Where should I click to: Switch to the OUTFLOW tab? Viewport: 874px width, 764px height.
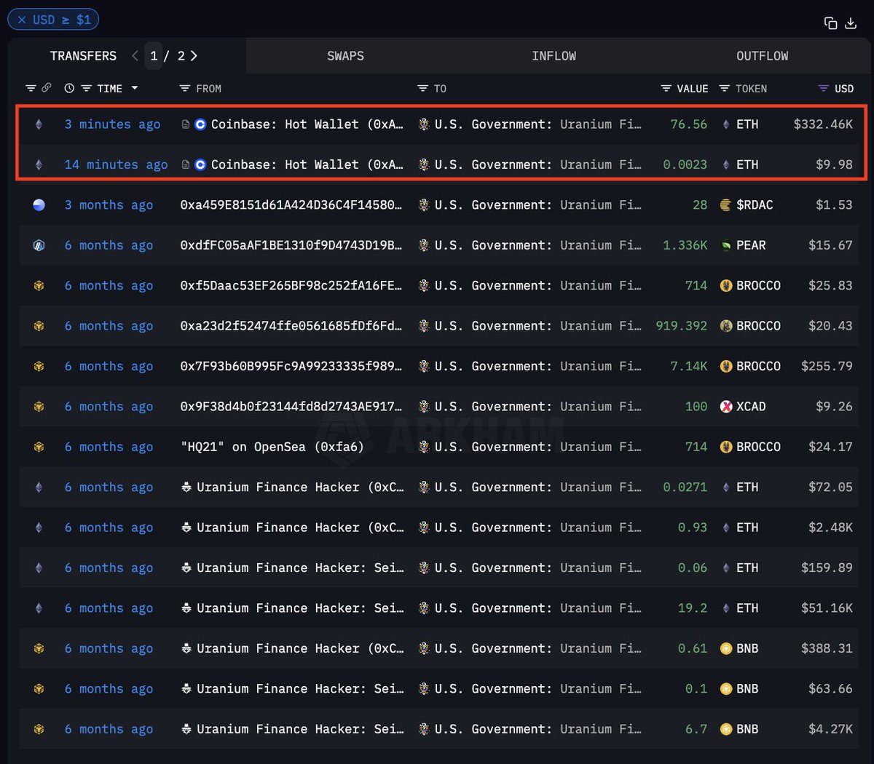(x=762, y=56)
